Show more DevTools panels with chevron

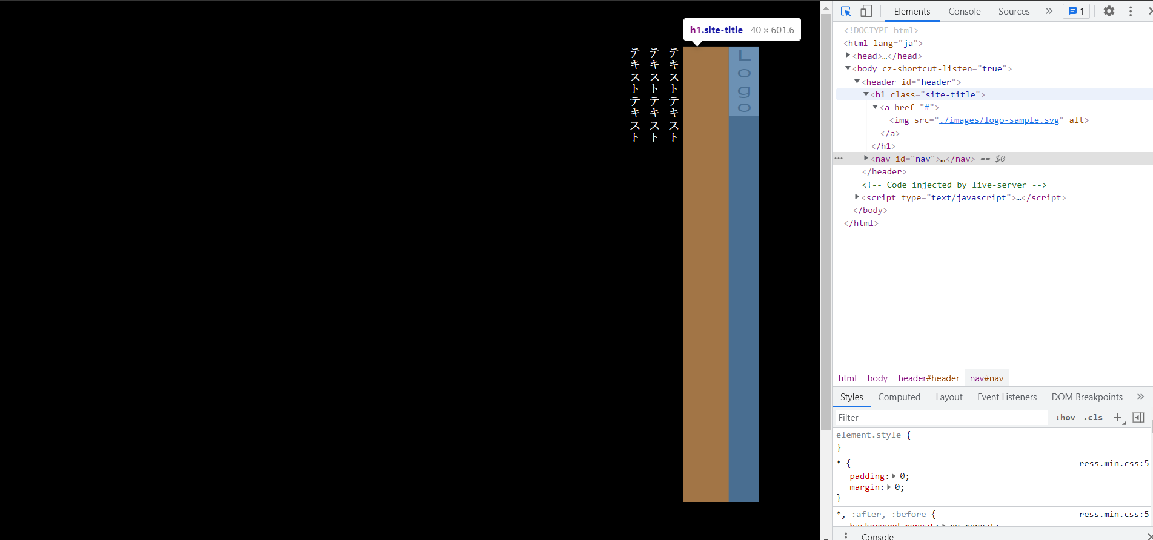1049,11
